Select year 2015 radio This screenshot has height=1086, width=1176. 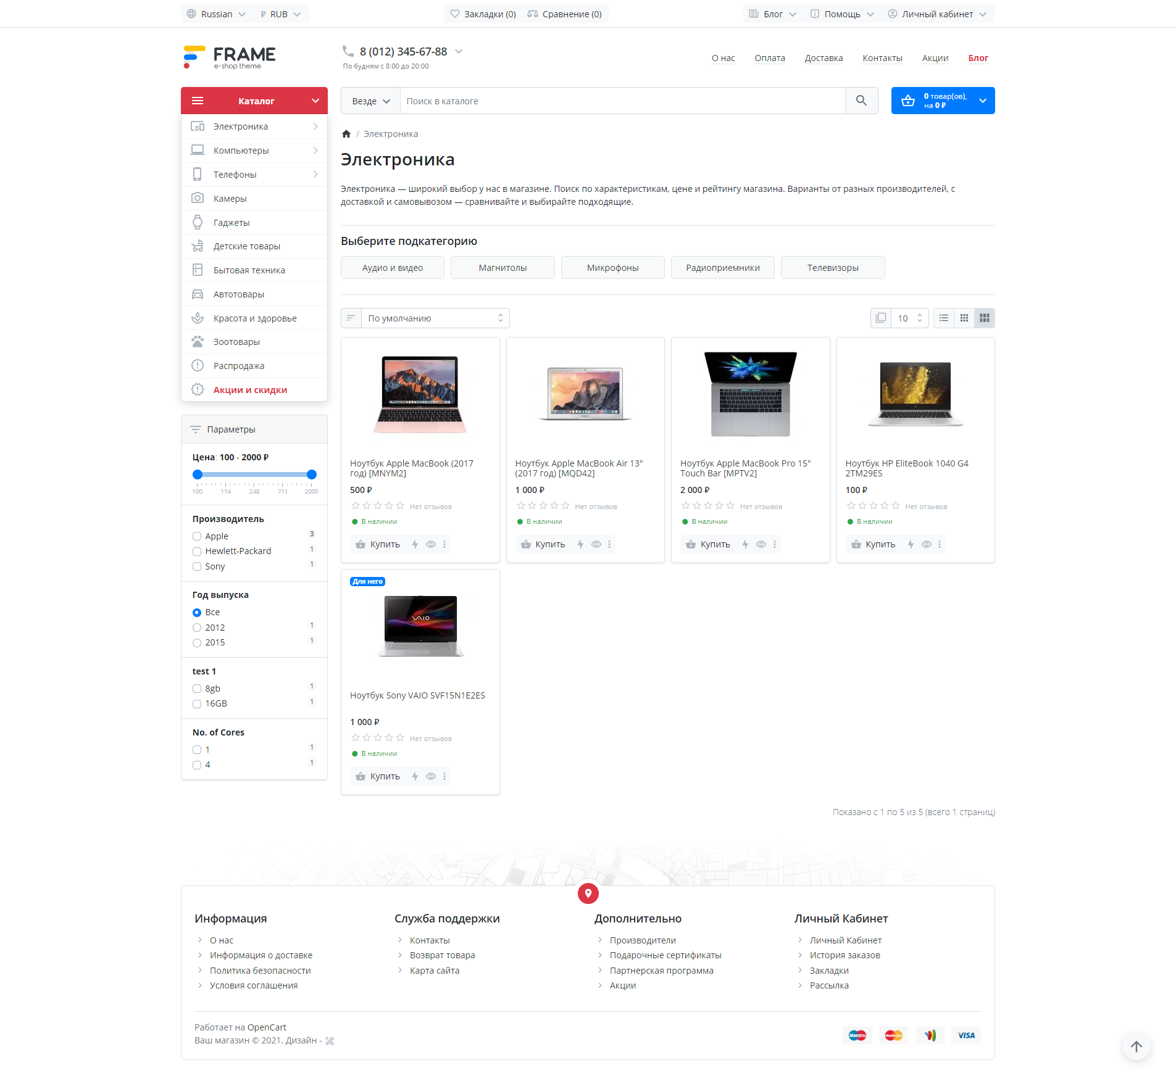(x=197, y=643)
